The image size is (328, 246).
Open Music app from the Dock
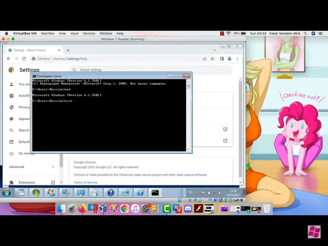[x=135, y=209]
